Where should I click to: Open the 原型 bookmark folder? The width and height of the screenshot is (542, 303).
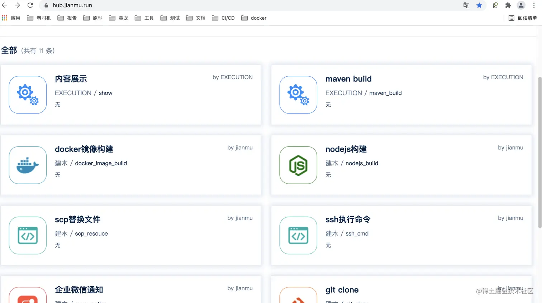pyautogui.click(x=93, y=18)
